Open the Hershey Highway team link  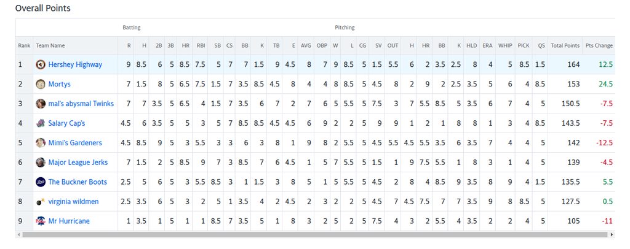tap(75, 64)
